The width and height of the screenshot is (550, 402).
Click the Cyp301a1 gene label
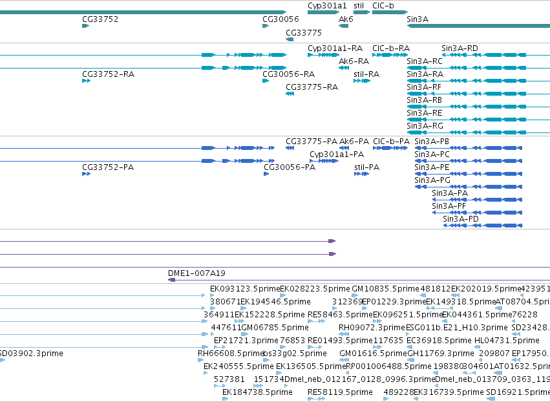coord(327,6)
